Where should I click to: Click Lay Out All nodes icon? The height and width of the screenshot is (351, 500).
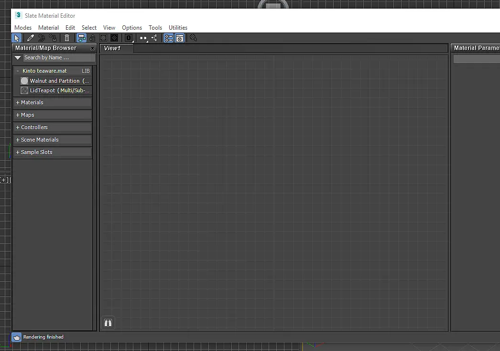pyautogui.click(x=143, y=38)
